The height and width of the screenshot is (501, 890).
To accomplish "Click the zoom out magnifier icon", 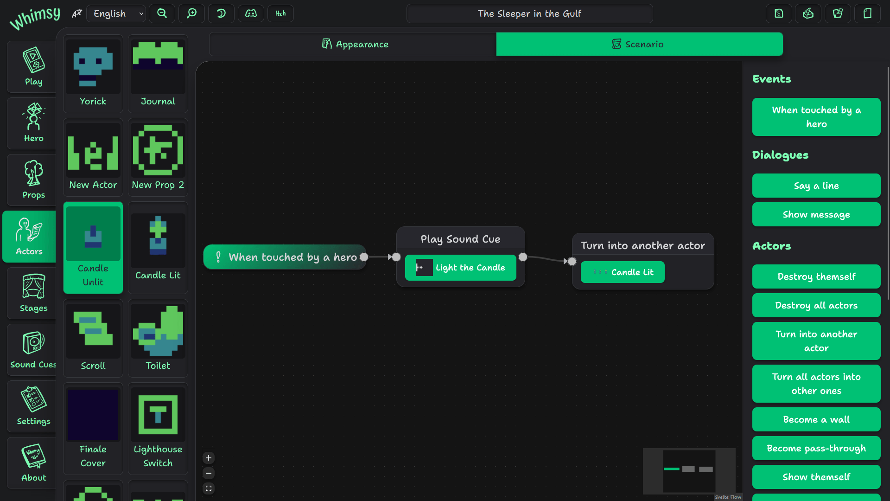I will [162, 13].
